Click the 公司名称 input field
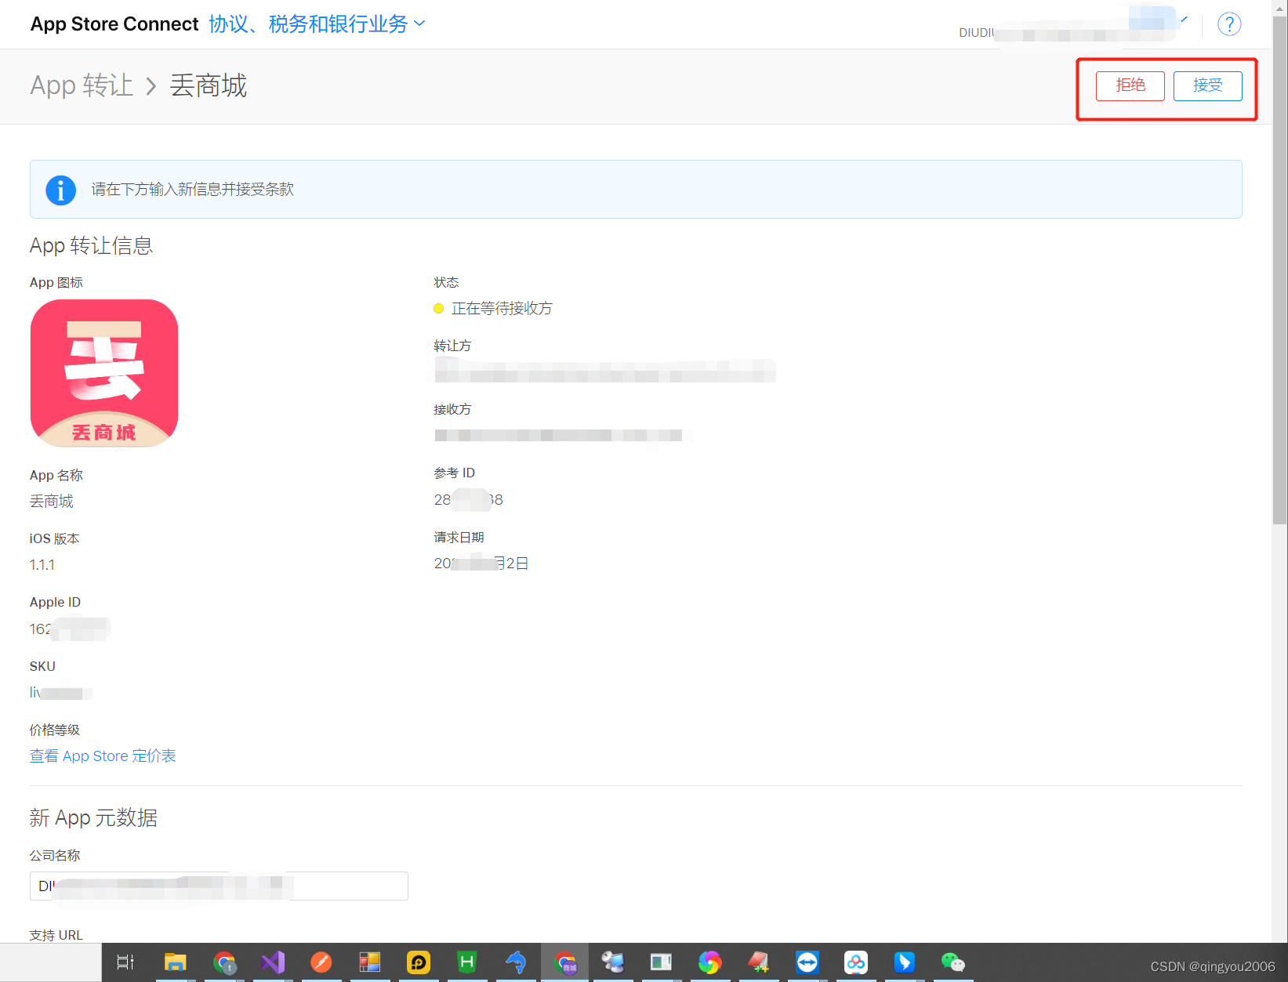 pos(219,886)
